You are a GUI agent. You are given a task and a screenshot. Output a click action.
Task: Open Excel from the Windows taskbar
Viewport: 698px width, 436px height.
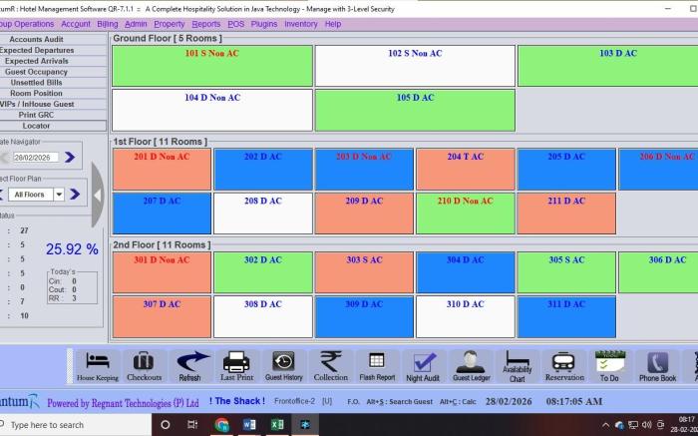pos(276,424)
